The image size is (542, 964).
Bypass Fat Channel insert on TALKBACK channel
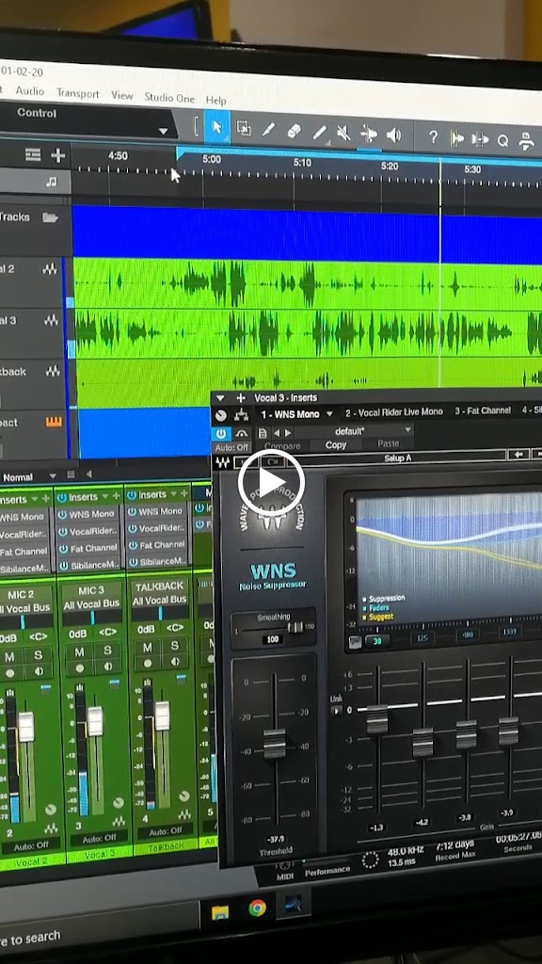133,545
